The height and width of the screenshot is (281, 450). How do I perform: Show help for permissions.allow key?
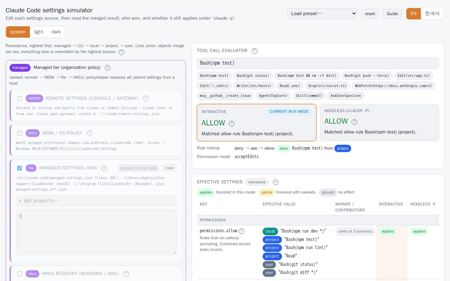coord(242,231)
